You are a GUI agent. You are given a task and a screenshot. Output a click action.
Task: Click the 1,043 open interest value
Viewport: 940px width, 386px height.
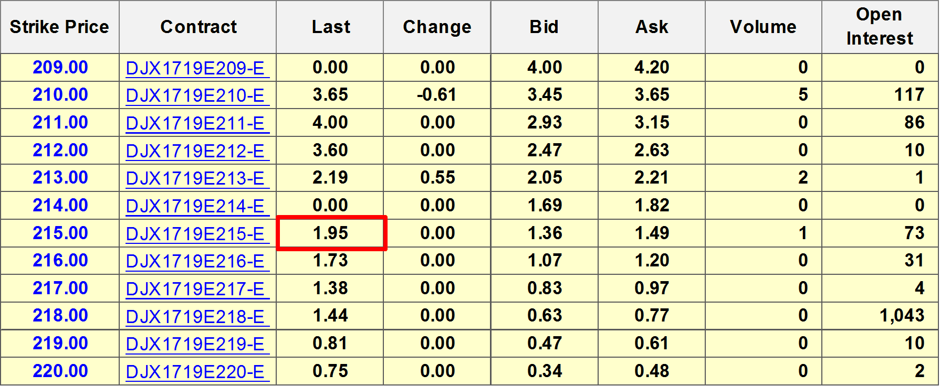pos(902,316)
